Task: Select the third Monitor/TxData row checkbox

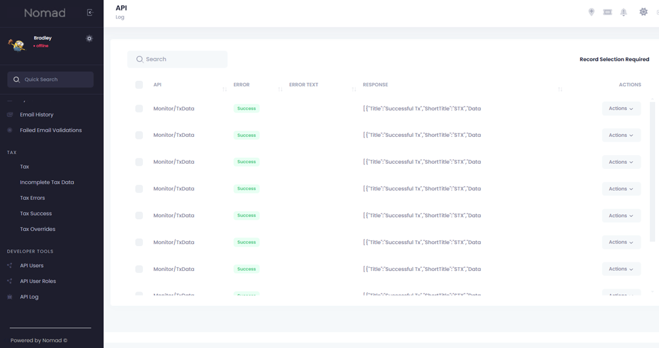Action: point(139,162)
